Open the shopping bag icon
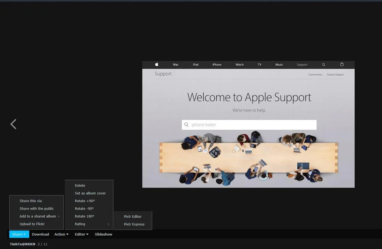 tap(342, 64)
